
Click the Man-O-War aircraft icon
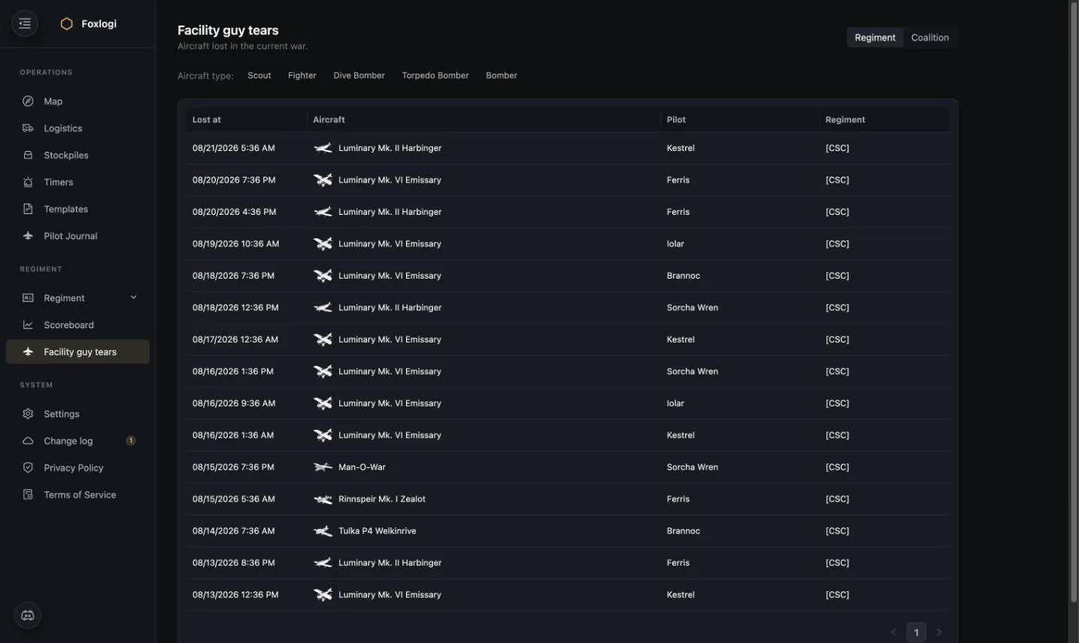pos(323,467)
